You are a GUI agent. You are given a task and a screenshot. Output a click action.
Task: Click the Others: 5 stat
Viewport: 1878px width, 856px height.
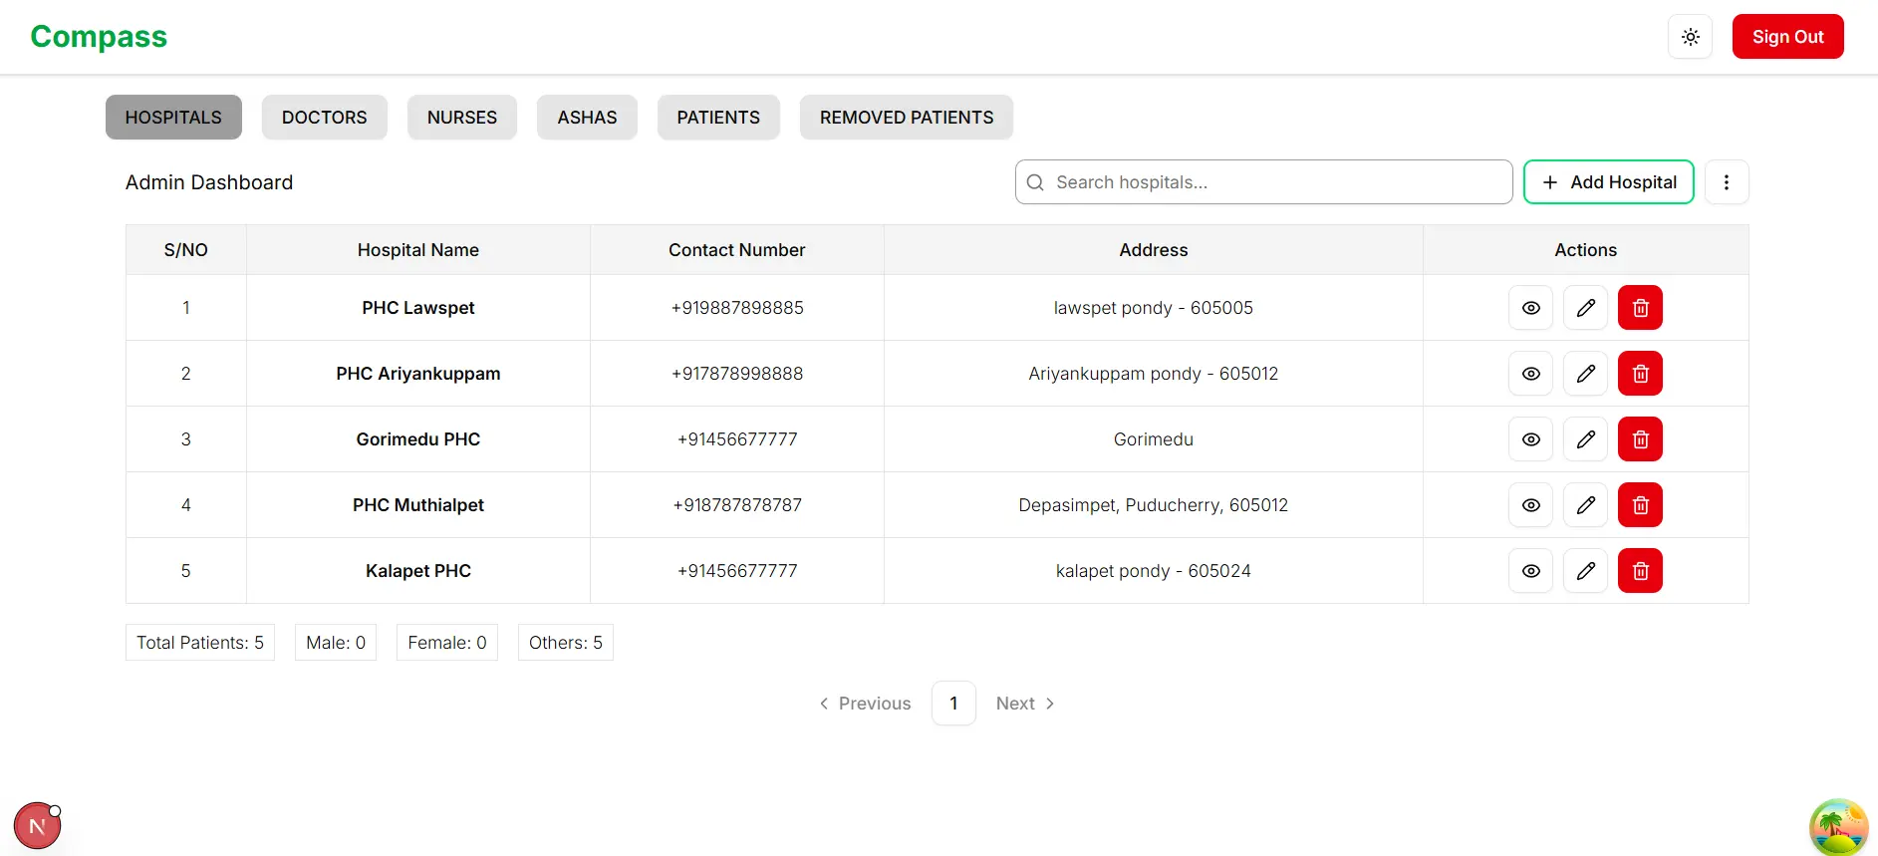pos(566,643)
